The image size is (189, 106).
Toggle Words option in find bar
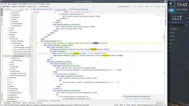(x=58, y=12)
